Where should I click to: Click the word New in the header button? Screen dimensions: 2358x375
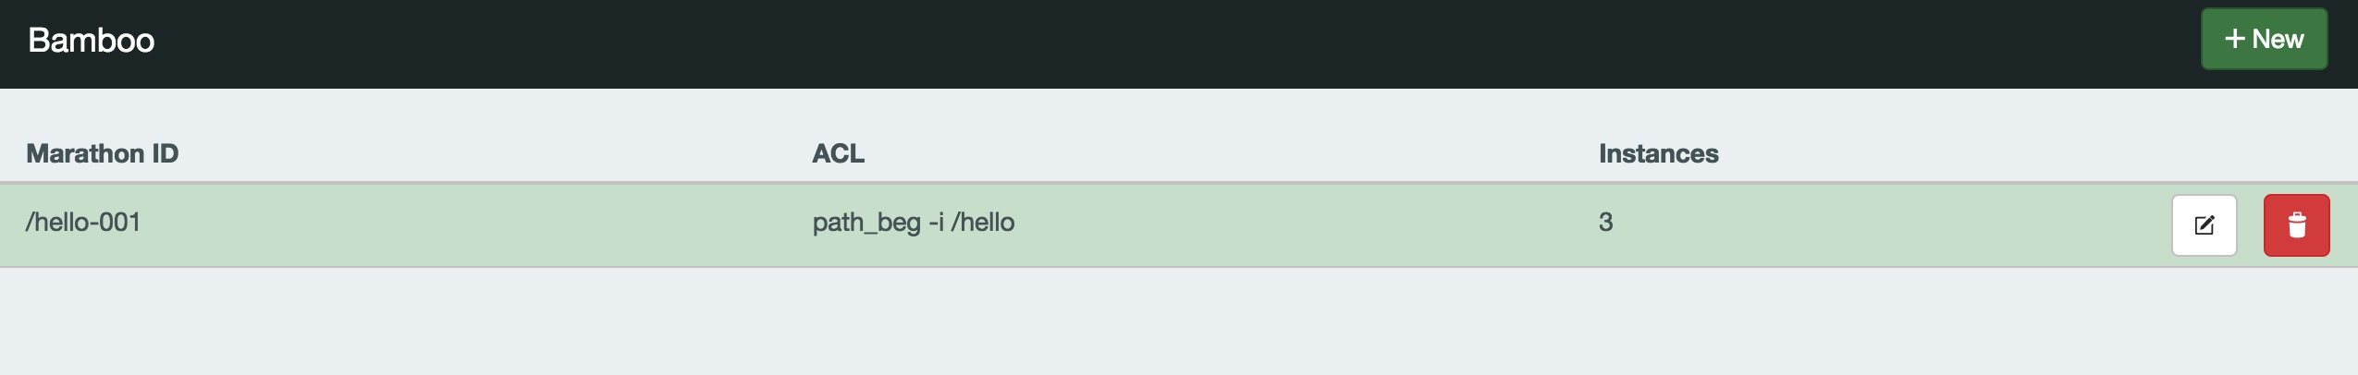pos(2278,39)
